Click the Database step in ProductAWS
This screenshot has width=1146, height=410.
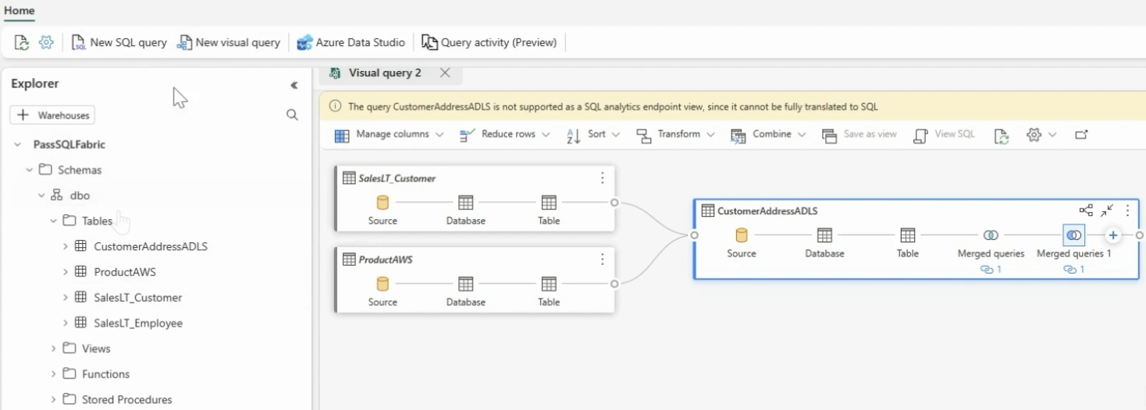click(x=466, y=292)
